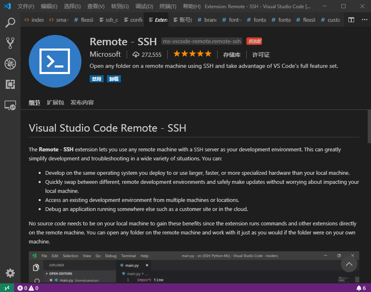
Task: Open the errors and warnings indicator
Action: (28, 288)
